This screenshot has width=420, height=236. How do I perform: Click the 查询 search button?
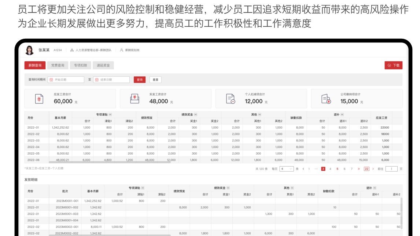tap(139, 79)
